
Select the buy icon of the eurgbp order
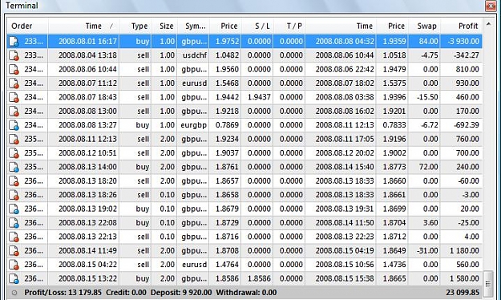point(14,125)
